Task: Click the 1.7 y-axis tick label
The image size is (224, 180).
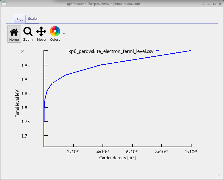Action: (24, 136)
